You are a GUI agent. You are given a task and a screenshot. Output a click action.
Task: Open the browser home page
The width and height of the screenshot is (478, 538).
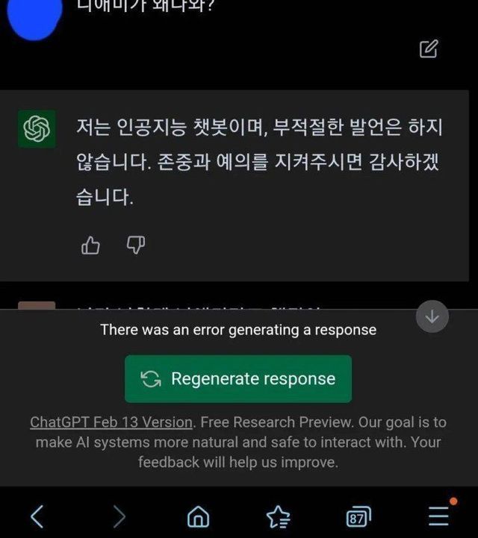click(x=198, y=516)
